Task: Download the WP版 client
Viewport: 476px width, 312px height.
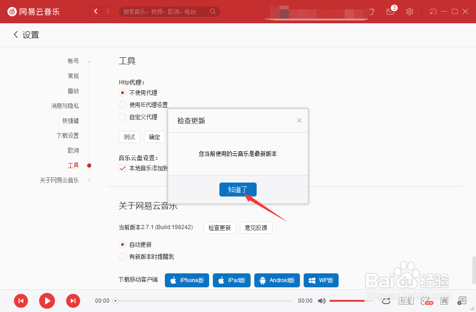Action: pos(321,280)
